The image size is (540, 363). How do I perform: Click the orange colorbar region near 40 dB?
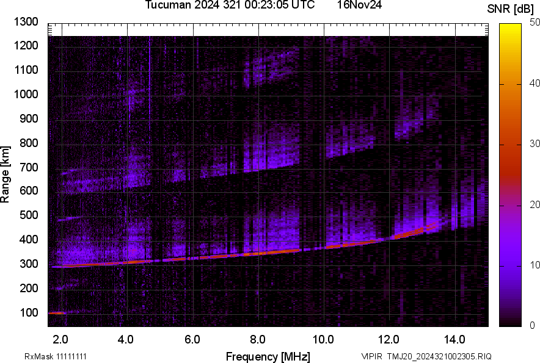coord(510,83)
